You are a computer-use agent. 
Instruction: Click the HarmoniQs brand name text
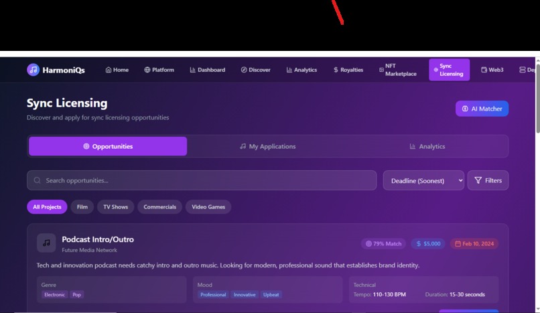click(x=64, y=70)
